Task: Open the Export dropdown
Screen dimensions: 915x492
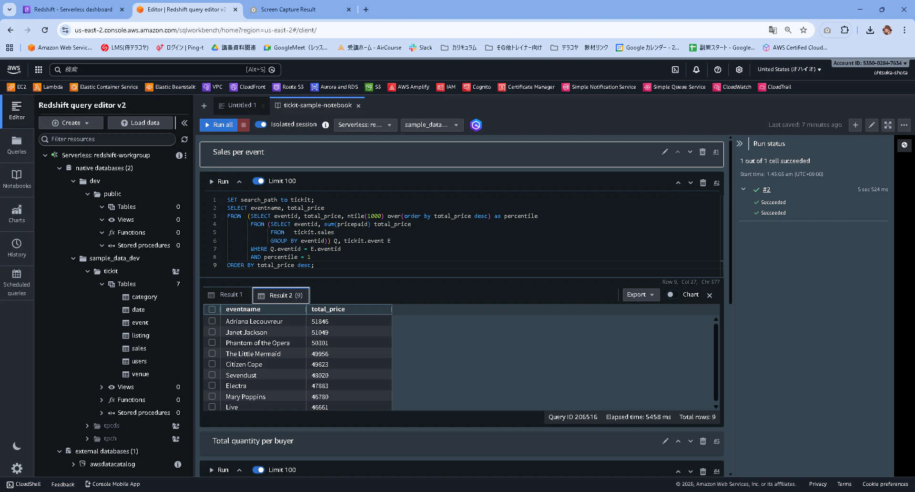Action: 641,295
